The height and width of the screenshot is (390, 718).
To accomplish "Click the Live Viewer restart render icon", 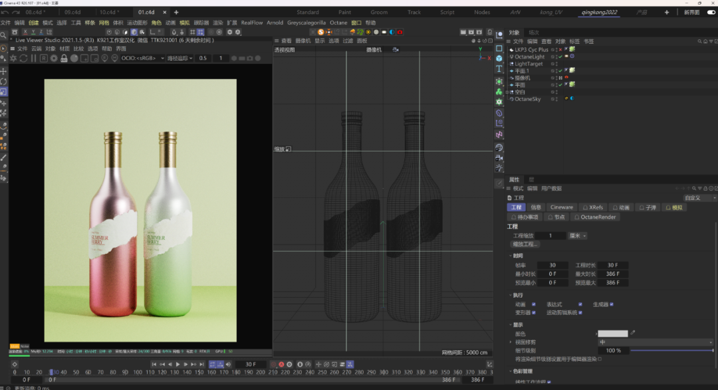I will [x=23, y=58].
